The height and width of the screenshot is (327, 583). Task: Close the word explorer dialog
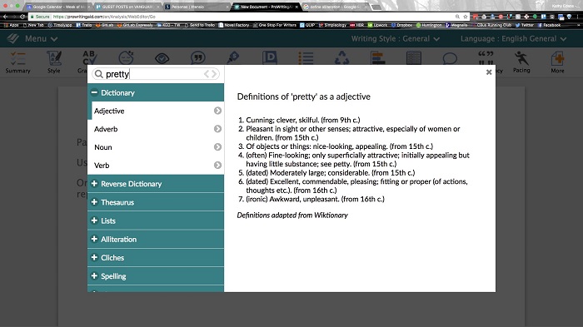coord(489,72)
